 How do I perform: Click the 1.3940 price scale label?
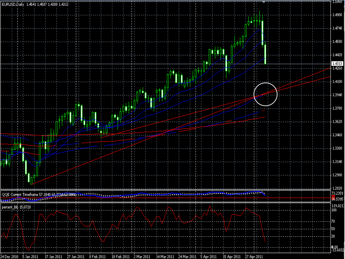point(337,95)
